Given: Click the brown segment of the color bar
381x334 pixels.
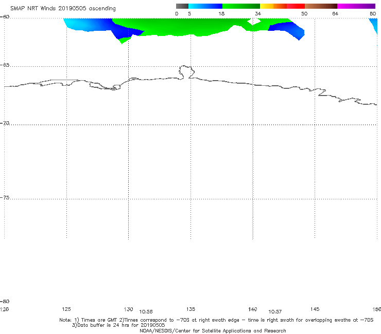Looking at the screenshot, I should [321, 6].
